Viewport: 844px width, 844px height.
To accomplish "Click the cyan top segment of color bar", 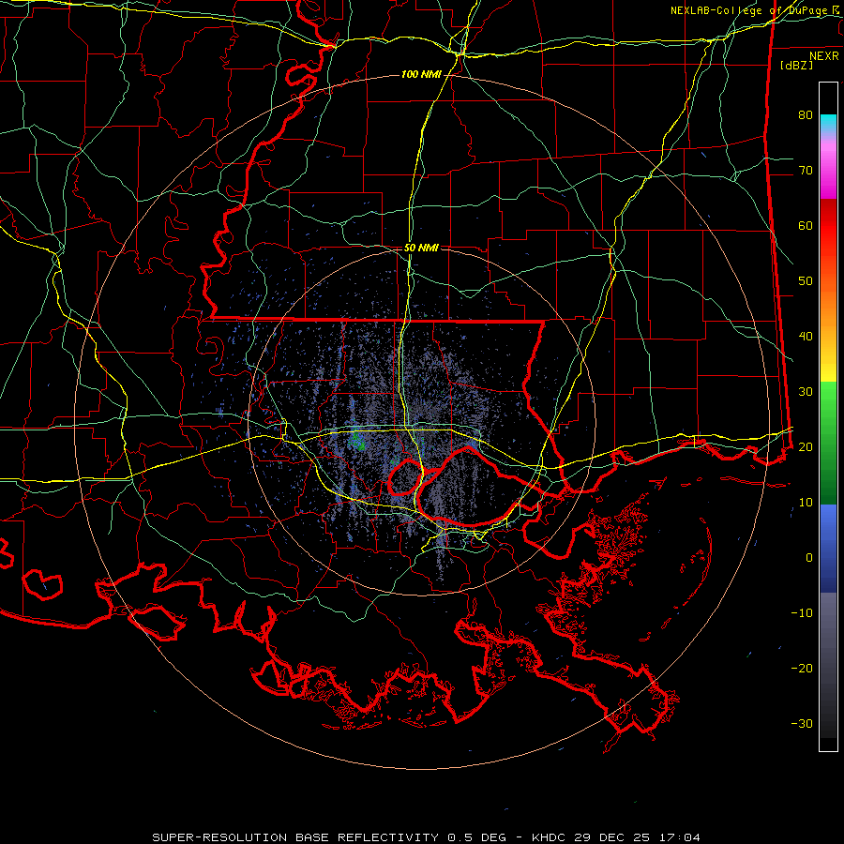I will [x=828, y=123].
